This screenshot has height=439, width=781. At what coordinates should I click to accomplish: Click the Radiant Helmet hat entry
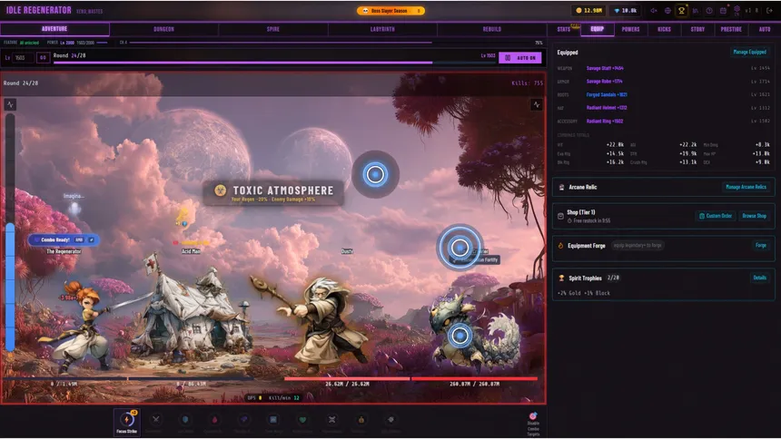pyautogui.click(x=607, y=108)
